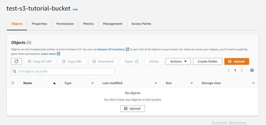Go to previous page arrow
The height and width of the screenshot is (125, 266).
228,70
